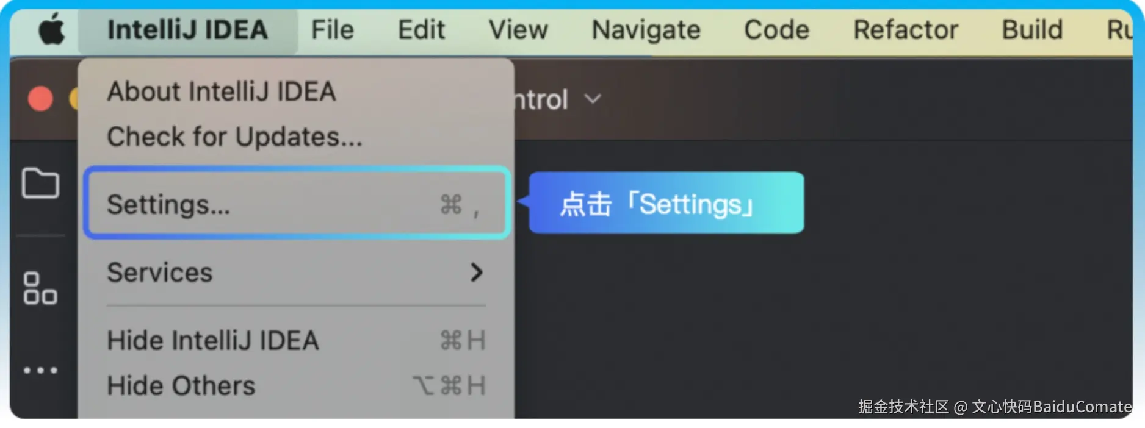Open the Build menu
This screenshot has width=1145, height=428.
(x=1032, y=30)
